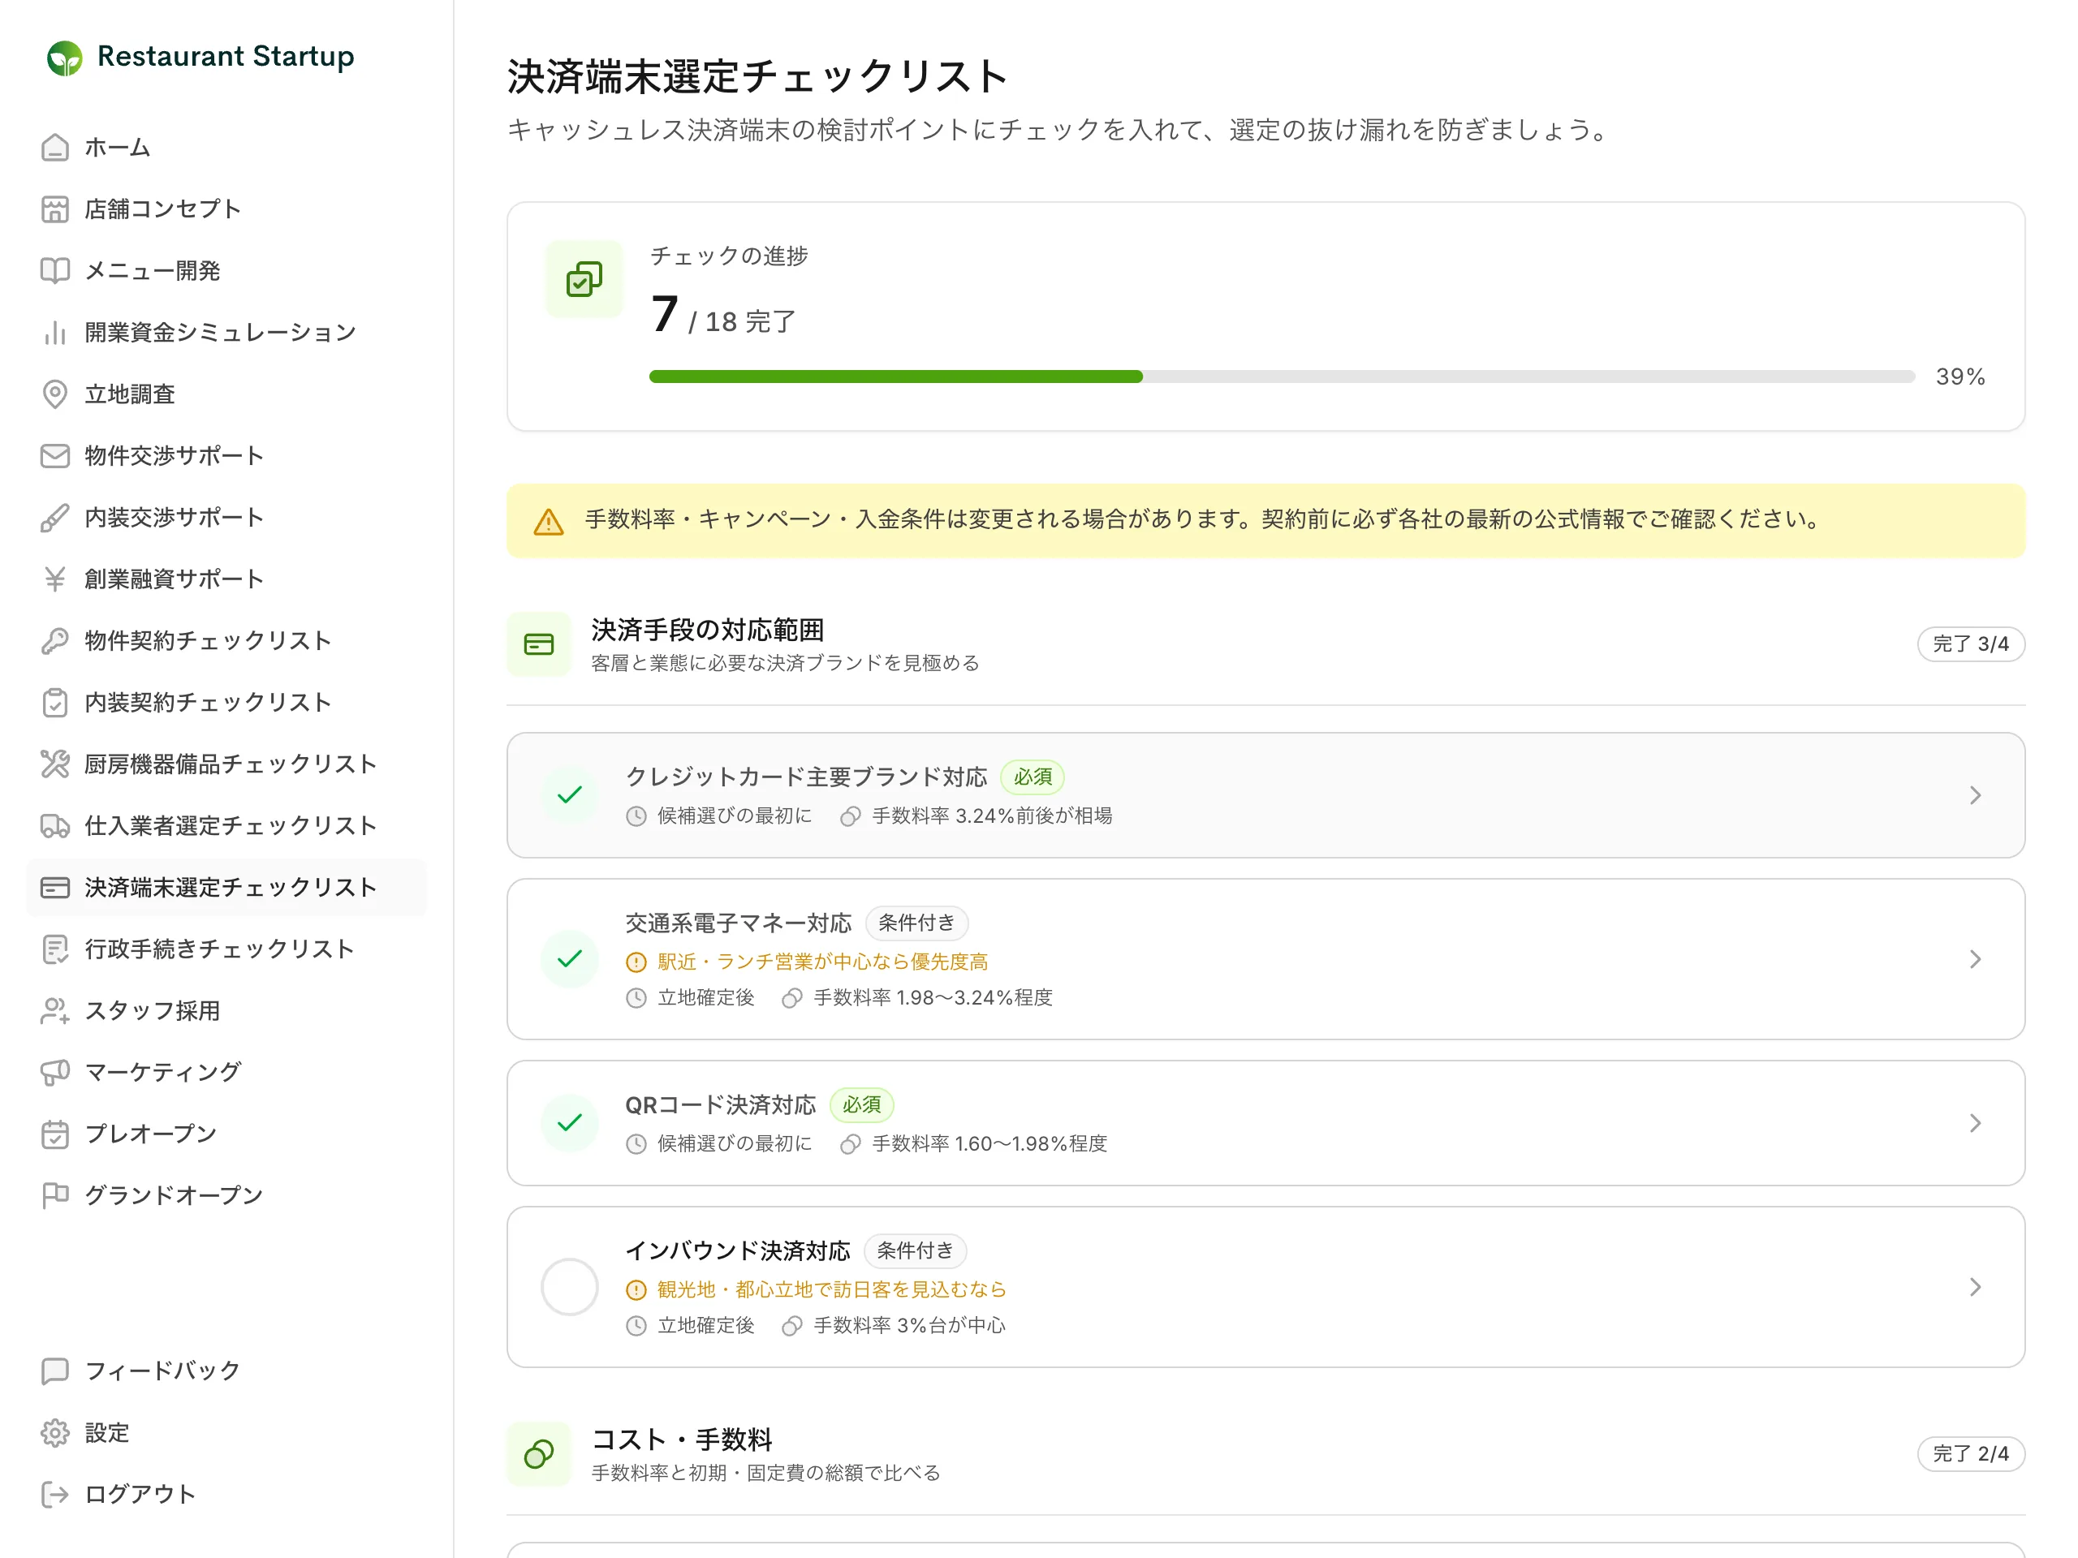This screenshot has width=2078, height=1558.
Task: Uncheck QRコード決済対応 checkmark
Action: pos(570,1123)
